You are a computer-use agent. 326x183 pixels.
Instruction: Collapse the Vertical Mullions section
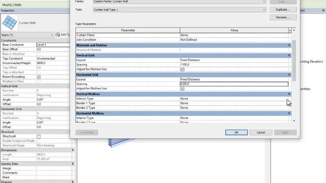[x=289, y=94]
